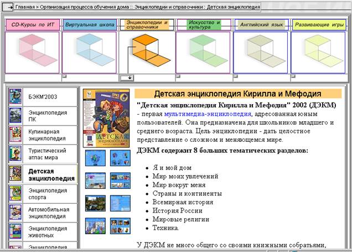
Task: Open the Автомобильная энциклопедия list entry
Action: (49, 213)
